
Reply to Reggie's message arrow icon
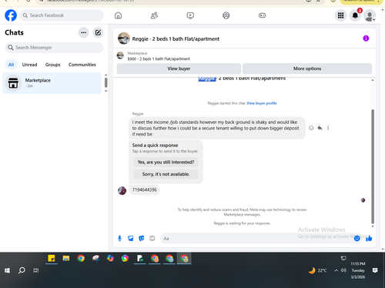[x=320, y=128]
